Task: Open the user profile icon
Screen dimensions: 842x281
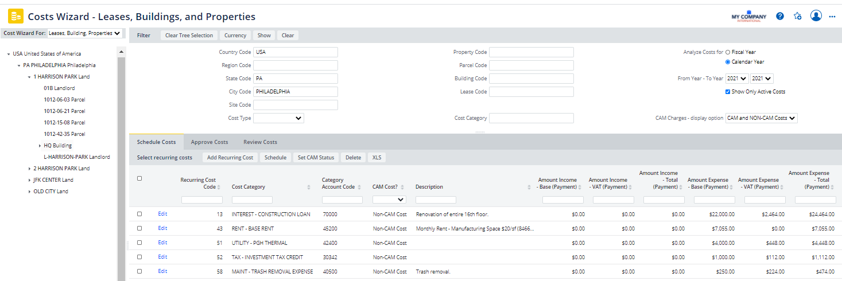Action: pyautogui.click(x=816, y=15)
